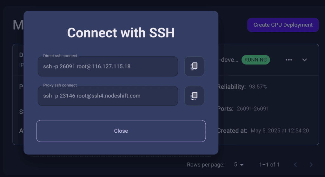The width and height of the screenshot is (325, 177).
Task: Click the RUNNING status badge
Action: [255, 60]
